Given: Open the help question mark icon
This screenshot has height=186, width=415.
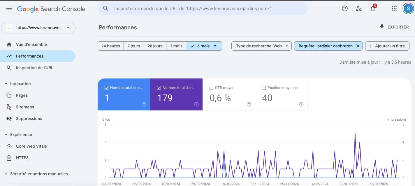Looking at the screenshot, I should 344,9.
